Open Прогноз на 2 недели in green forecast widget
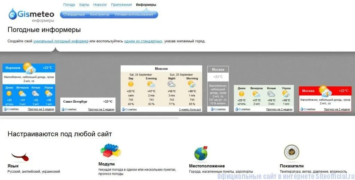355x180 pixels. (279, 109)
